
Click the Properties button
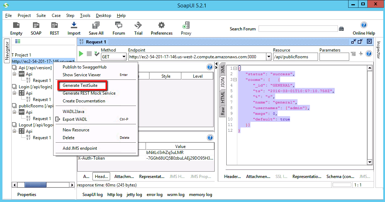pyautogui.click(x=27, y=195)
